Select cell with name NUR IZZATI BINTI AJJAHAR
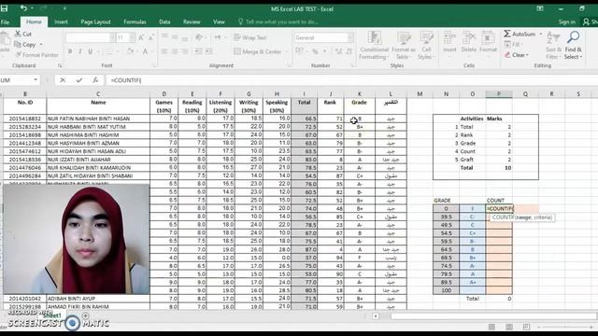 tap(98, 160)
